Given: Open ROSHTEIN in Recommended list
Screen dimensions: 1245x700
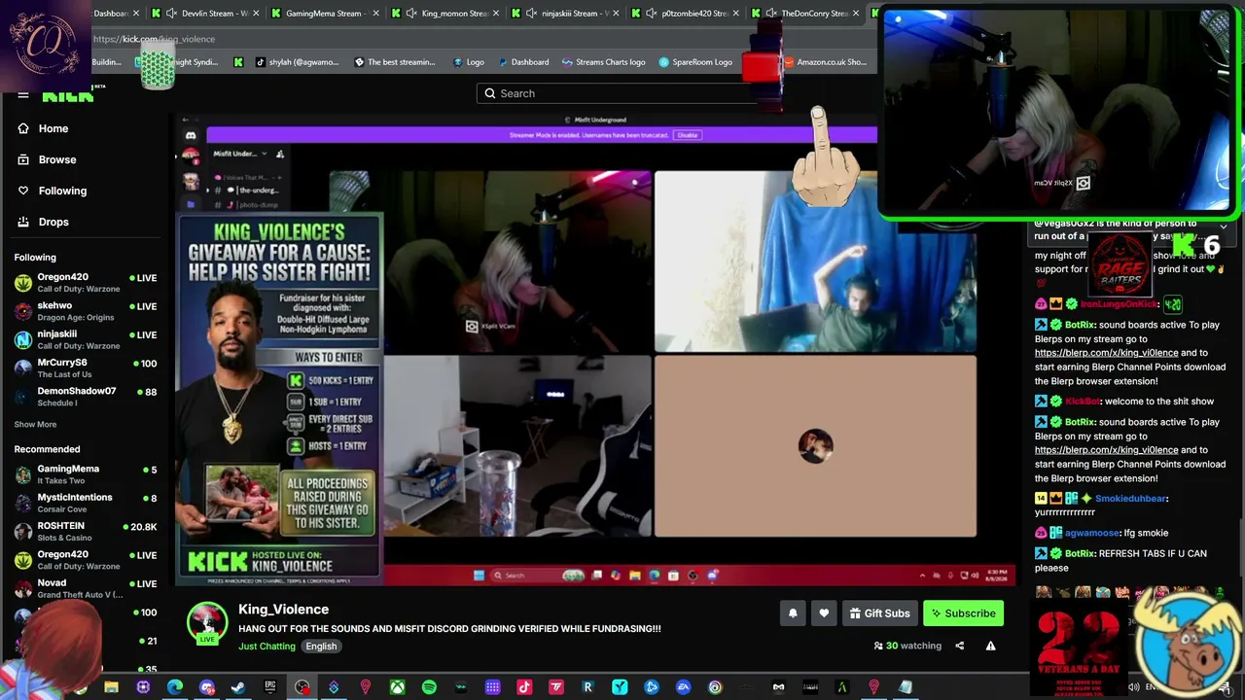Looking at the screenshot, I should click(x=86, y=531).
